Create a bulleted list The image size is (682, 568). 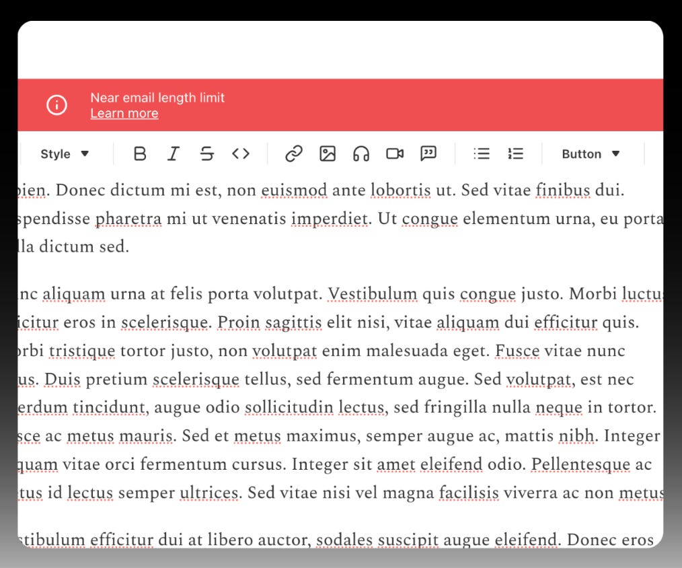coord(482,153)
